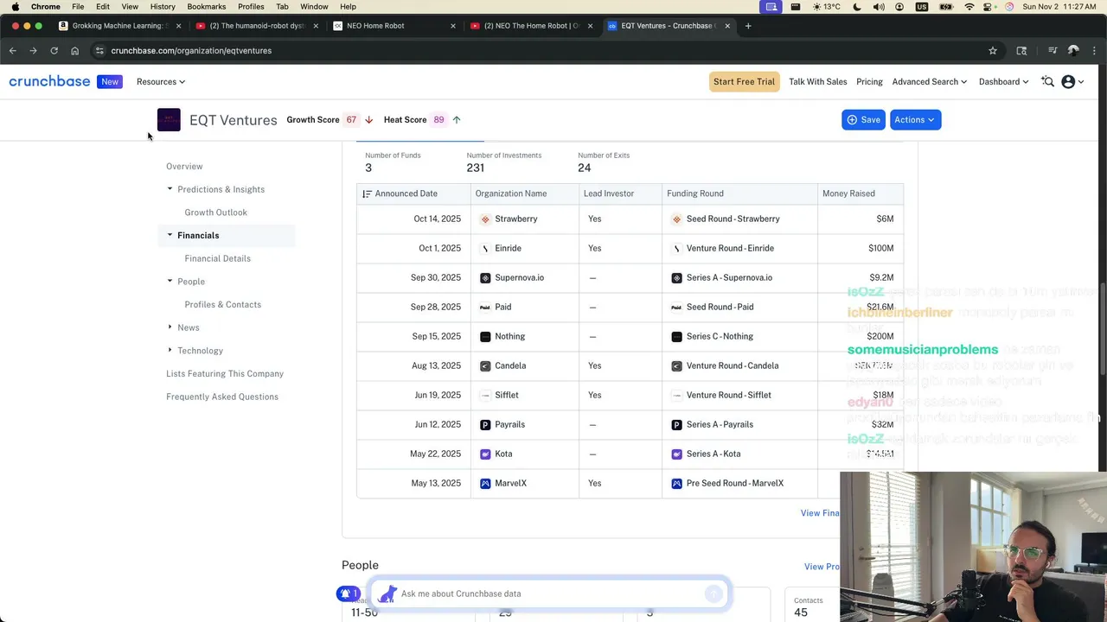Viewport: 1107px width, 622px height.
Task: Open the Pricing link
Action: [x=869, y=82]
